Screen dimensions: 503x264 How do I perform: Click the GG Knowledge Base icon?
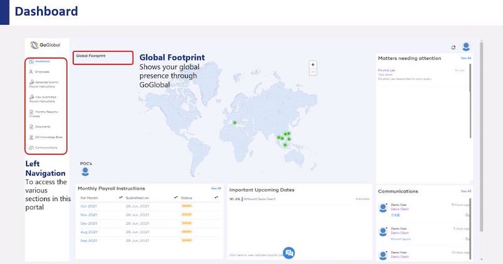point(31,137)
